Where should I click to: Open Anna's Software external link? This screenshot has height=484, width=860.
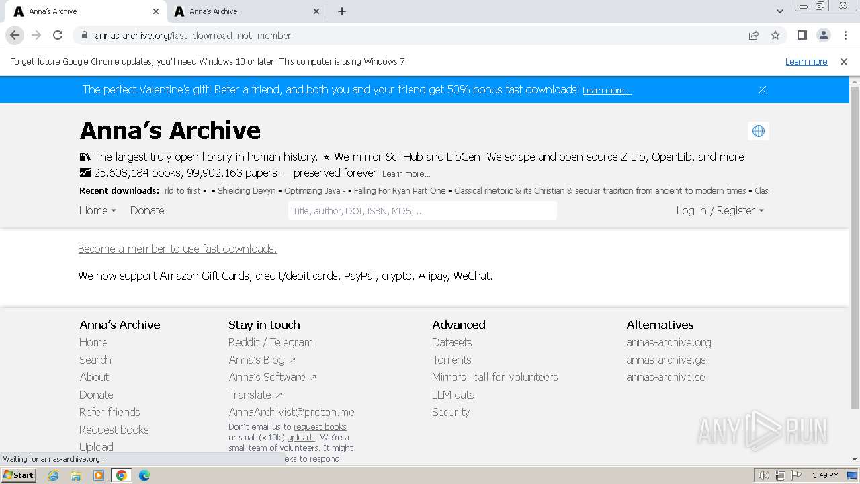pos(272,377)
